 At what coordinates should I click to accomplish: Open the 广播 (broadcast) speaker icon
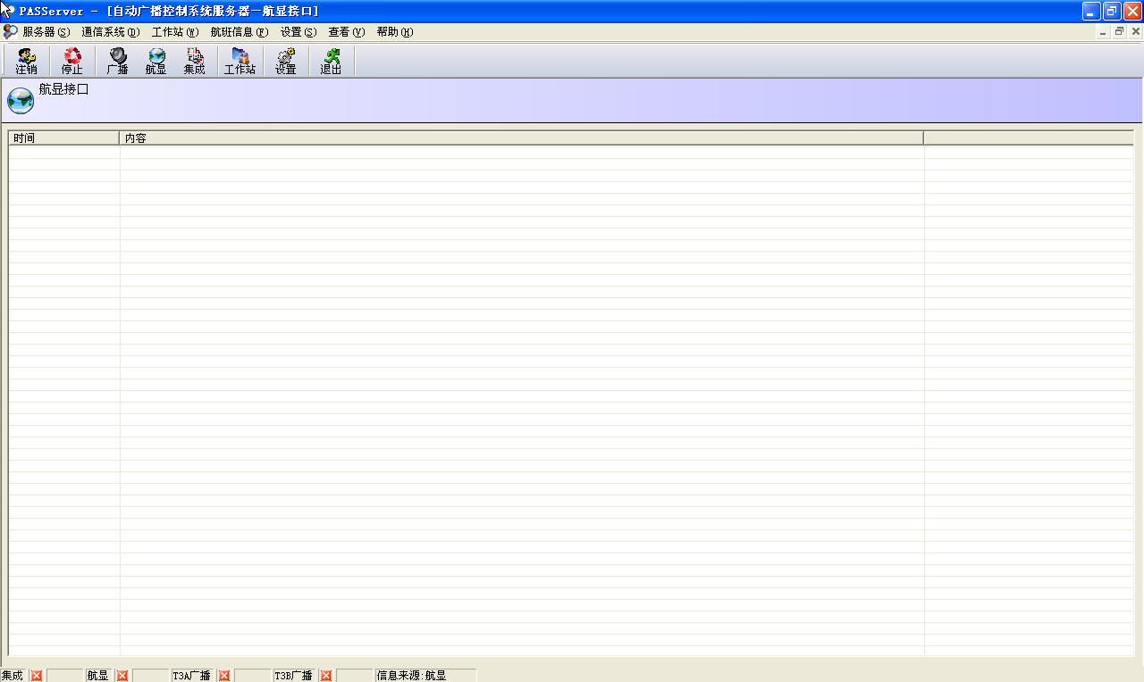[117, 61]
